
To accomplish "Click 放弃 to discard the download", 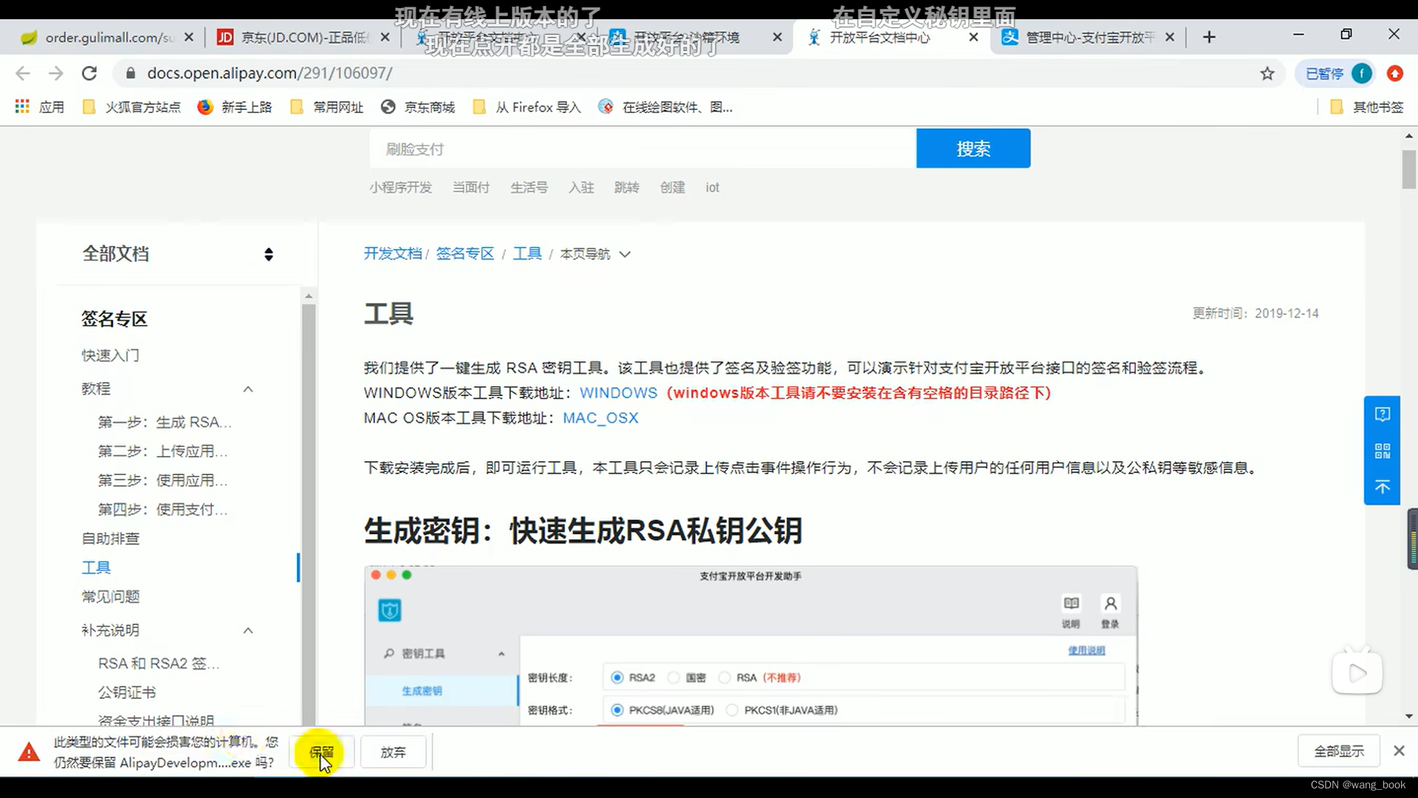I will click(393, 752).
